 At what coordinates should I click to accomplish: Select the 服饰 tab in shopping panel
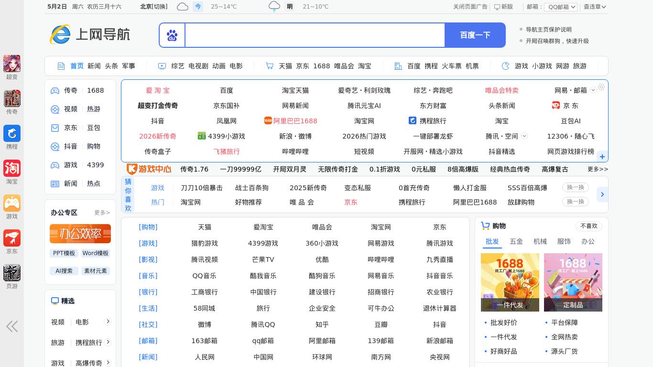(x=564, y=241)
